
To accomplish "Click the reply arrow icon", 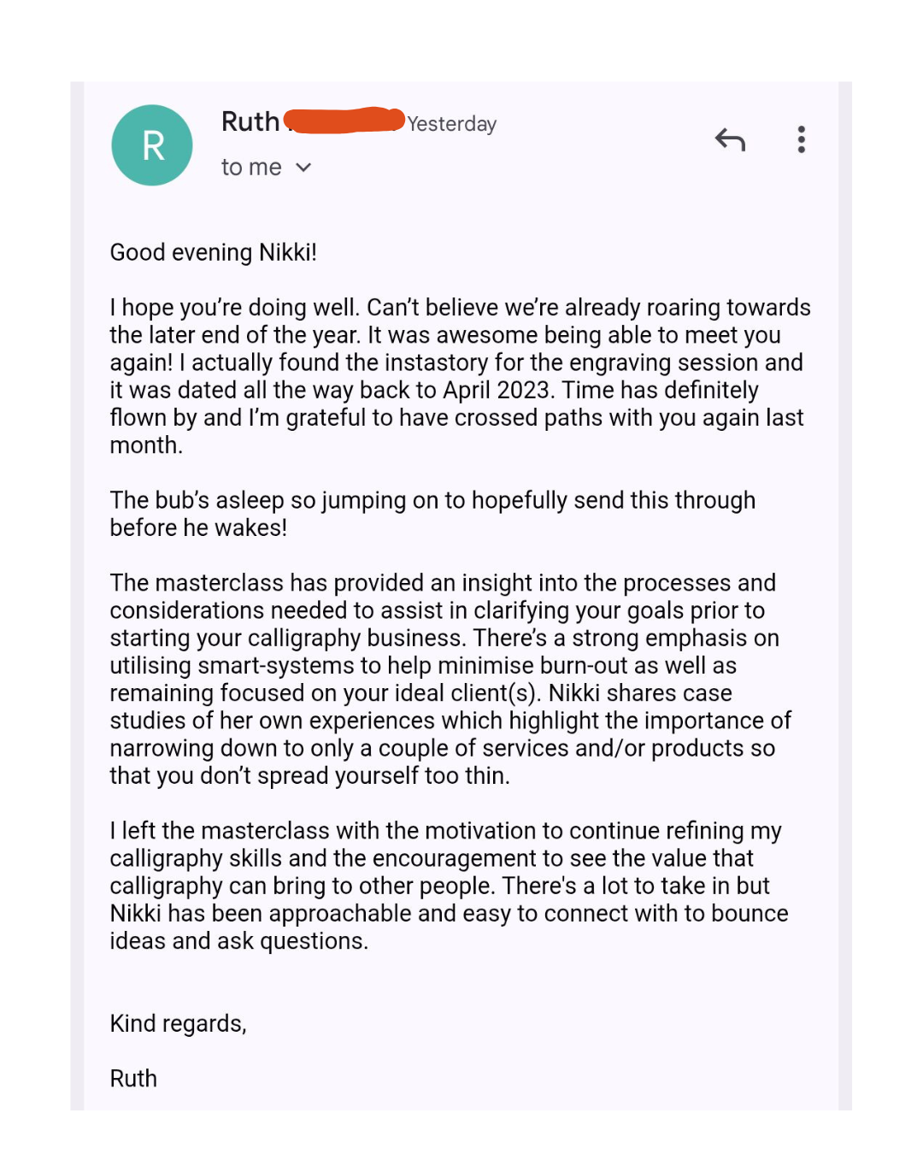I will (730, 139).
